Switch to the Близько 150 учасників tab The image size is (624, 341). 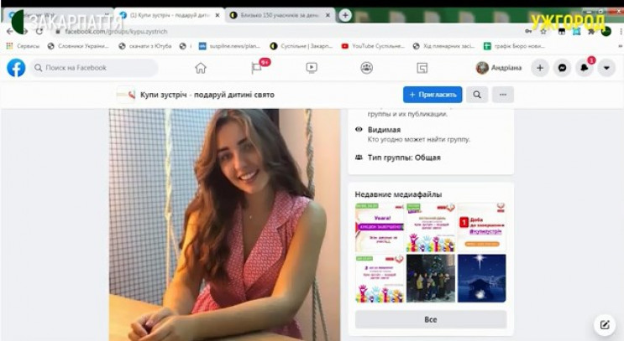coord(280,15)
